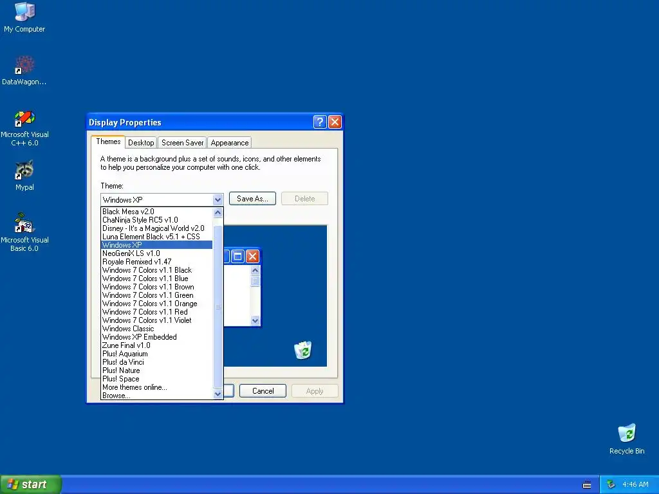Viewport: 659px width, 494px height.
Task: Select Microsoft Visual C++ 6.0 desktop icon
Action: (24, 128)
